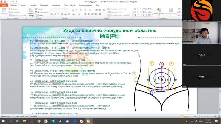This screenshot has width=221, height=124.
Task: Align text right toggle
Action: [x=92, y=14]
